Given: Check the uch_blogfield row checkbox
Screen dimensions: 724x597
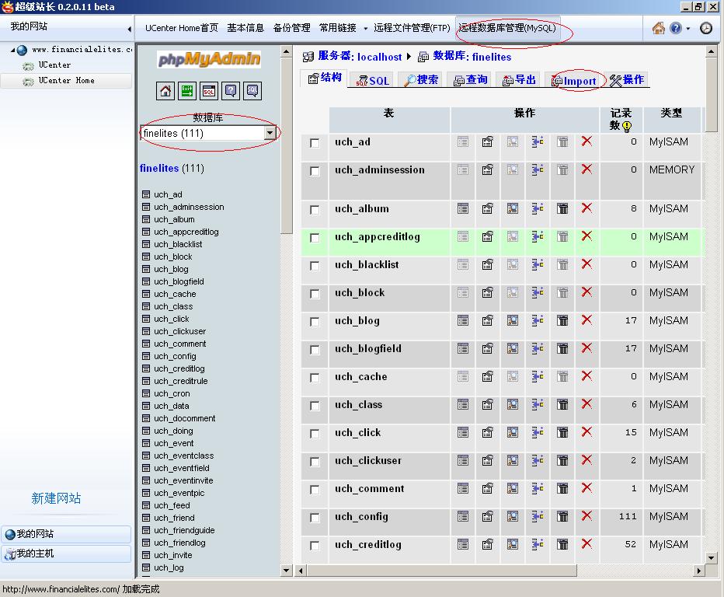Looking at the screenshot, I should (x=315, y=350).
